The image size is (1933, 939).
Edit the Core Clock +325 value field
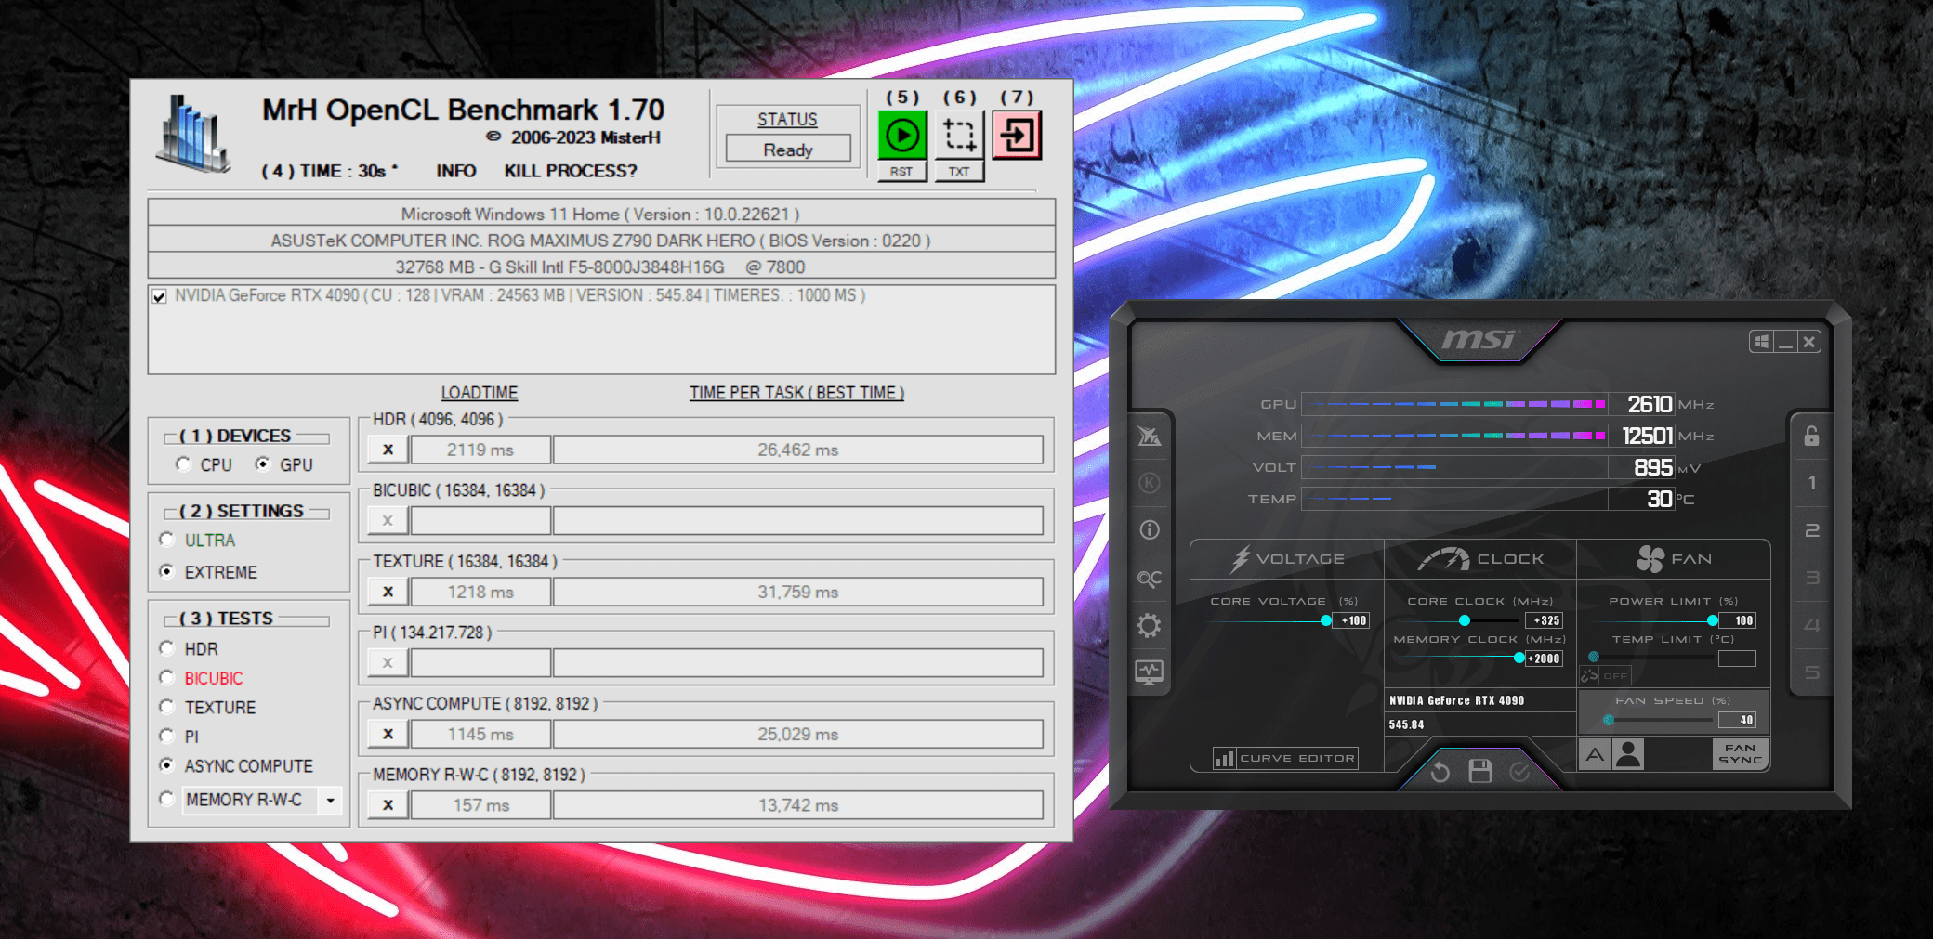tap(1544, 620)
